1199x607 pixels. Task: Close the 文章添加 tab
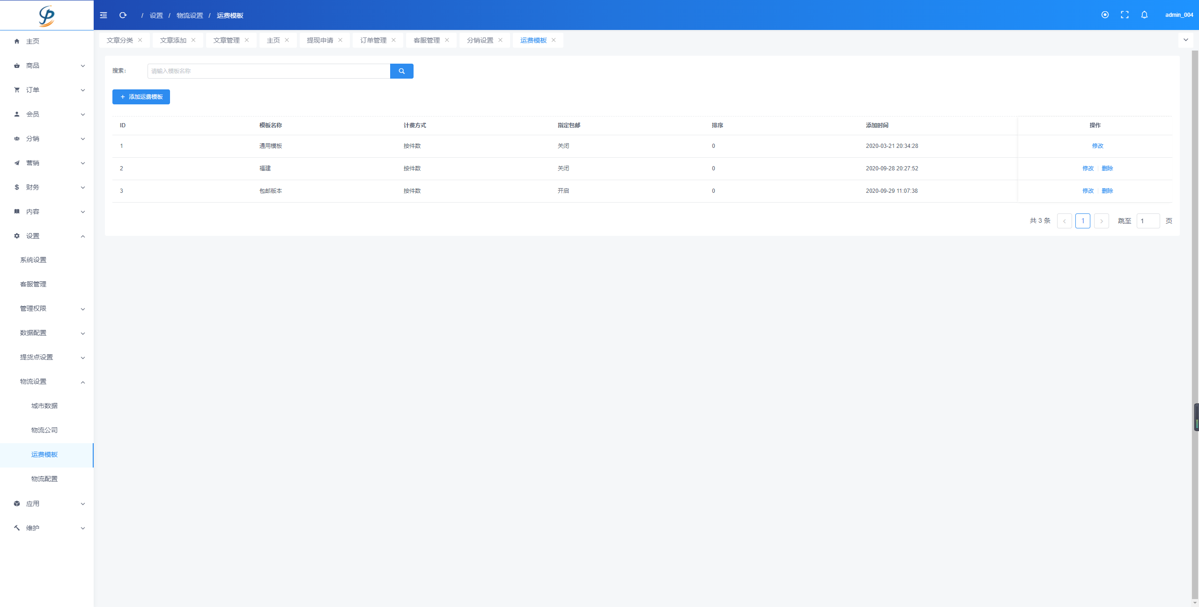pos(193,40)
